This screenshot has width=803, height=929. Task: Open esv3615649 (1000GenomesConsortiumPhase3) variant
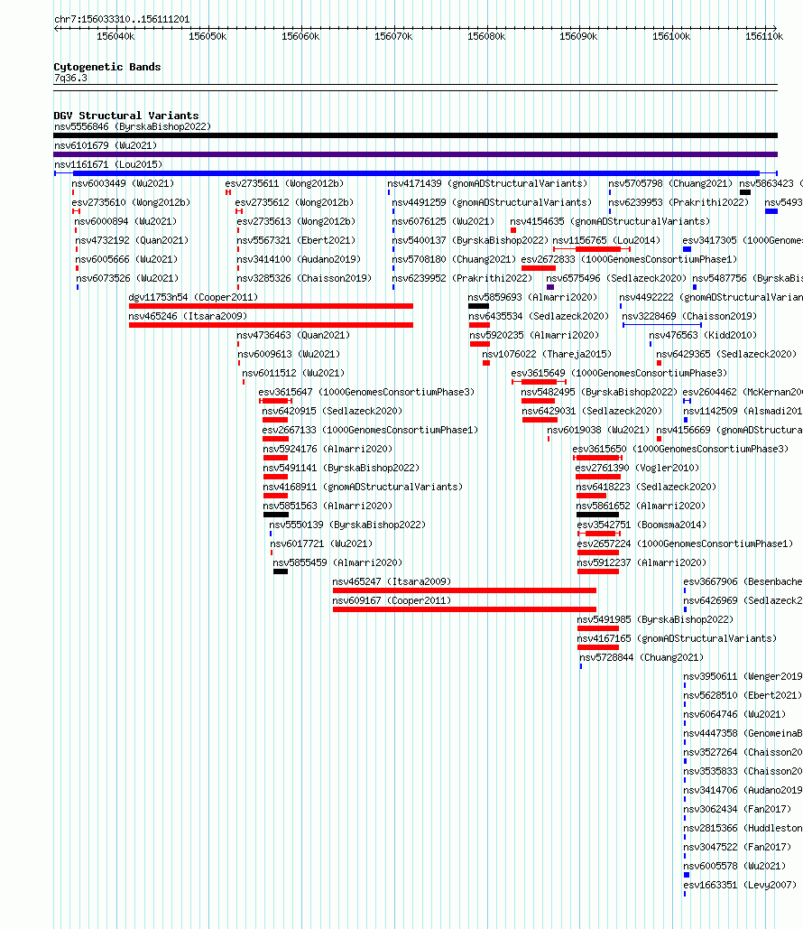tap(619, 373)
